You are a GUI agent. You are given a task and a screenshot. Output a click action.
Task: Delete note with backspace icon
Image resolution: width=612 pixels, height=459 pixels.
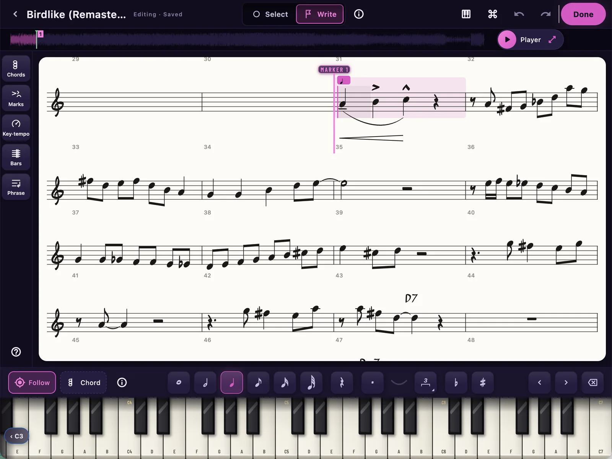click(x=592, y=382)
